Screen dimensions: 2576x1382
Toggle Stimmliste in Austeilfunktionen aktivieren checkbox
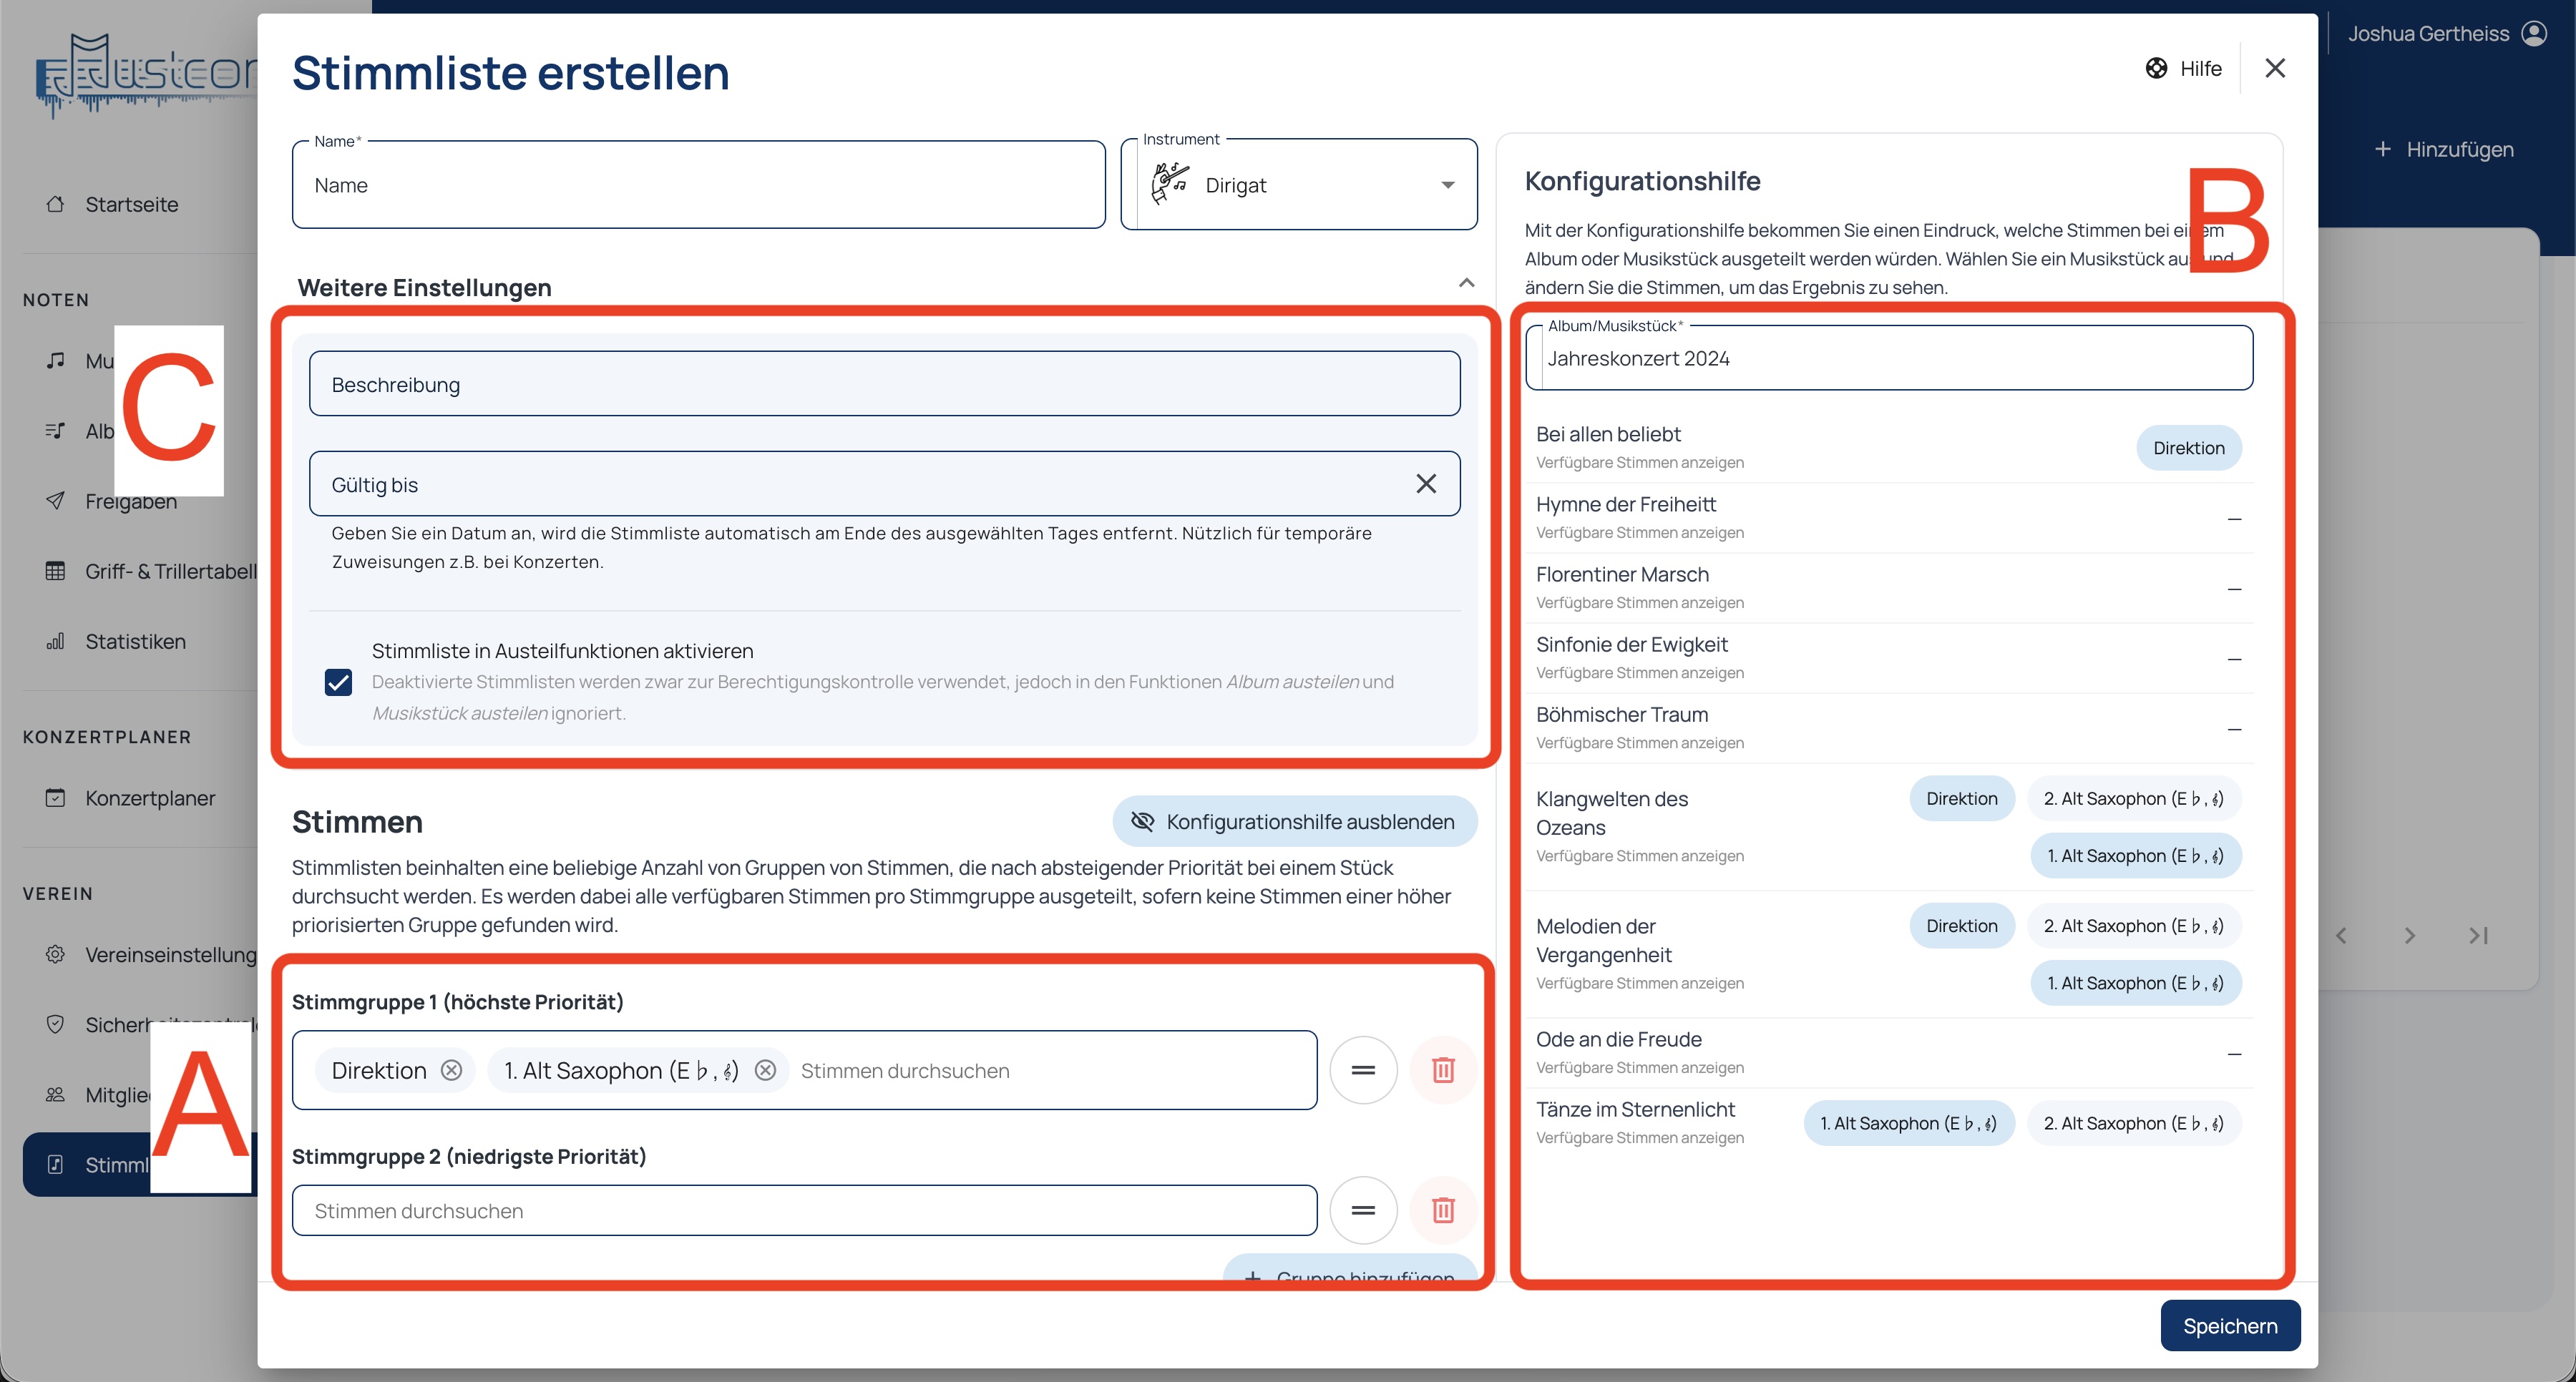339,682
